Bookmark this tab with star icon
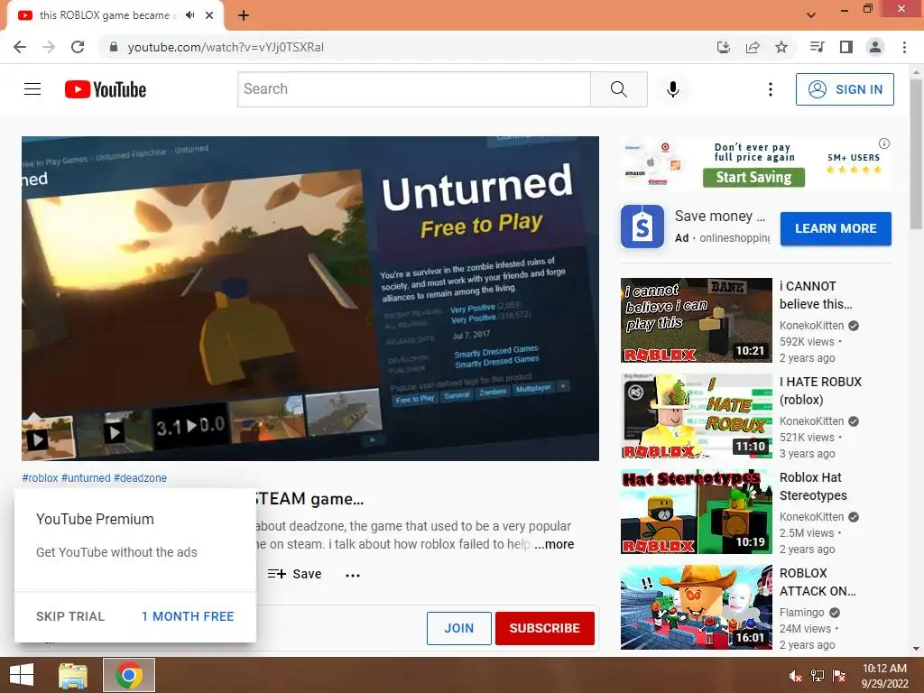 pyautogui.click(x=781, y=47)
